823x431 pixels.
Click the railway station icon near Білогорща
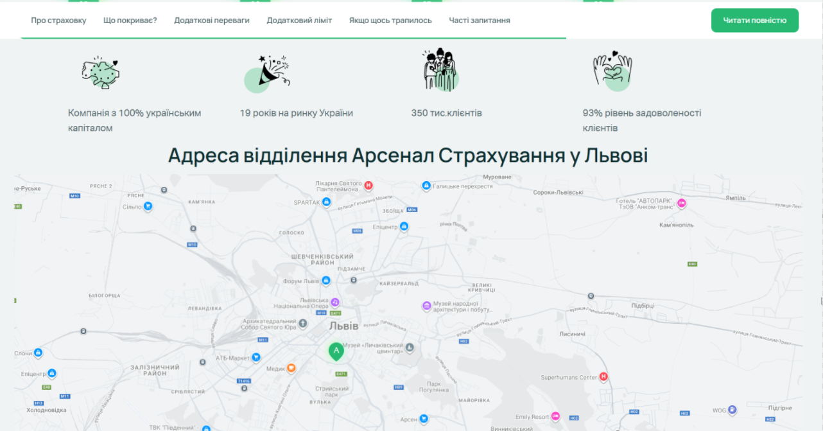83,331
